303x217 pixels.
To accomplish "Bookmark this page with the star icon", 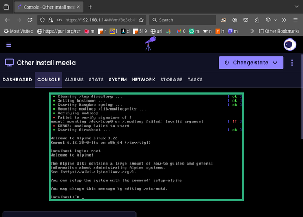I will tap(141, 20).
